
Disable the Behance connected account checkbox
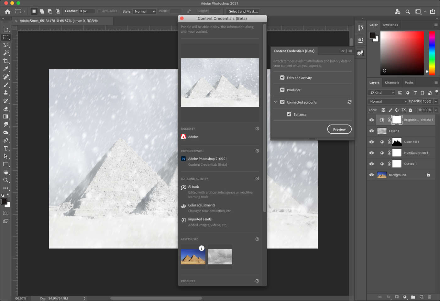(x=289, y=114)
